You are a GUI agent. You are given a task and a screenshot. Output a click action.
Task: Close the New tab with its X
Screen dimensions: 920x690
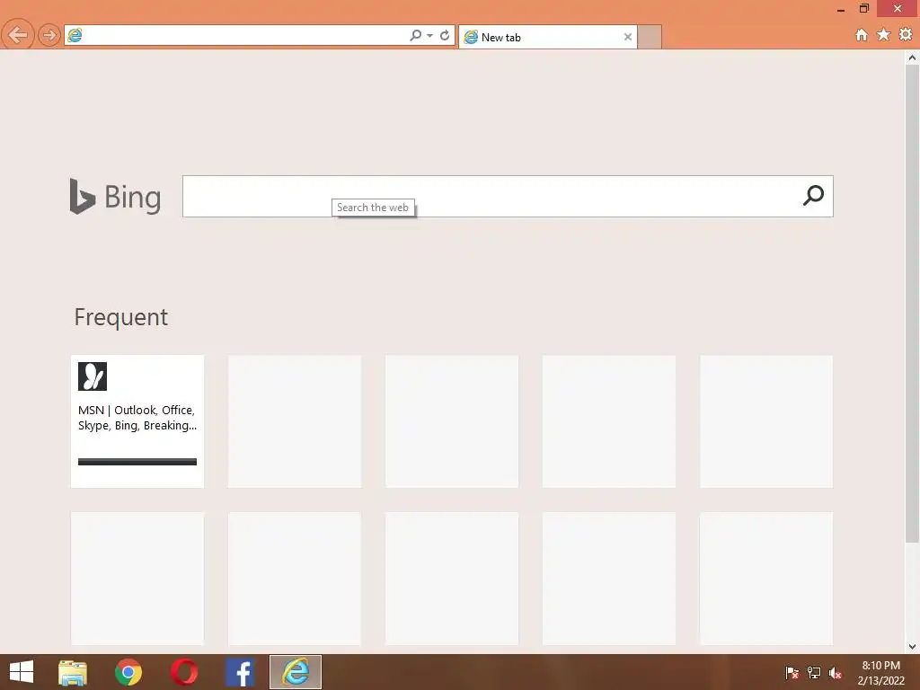tap(628, 37)
